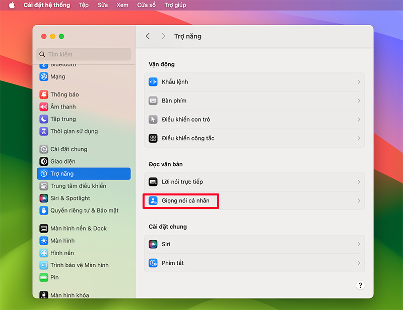Click the Phím tắt accessibility shortcut icon

pyautogui.click(x=153, y=263)
